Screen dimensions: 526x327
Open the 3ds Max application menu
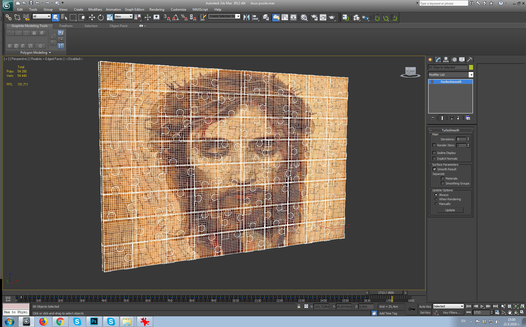click(7, 5)
